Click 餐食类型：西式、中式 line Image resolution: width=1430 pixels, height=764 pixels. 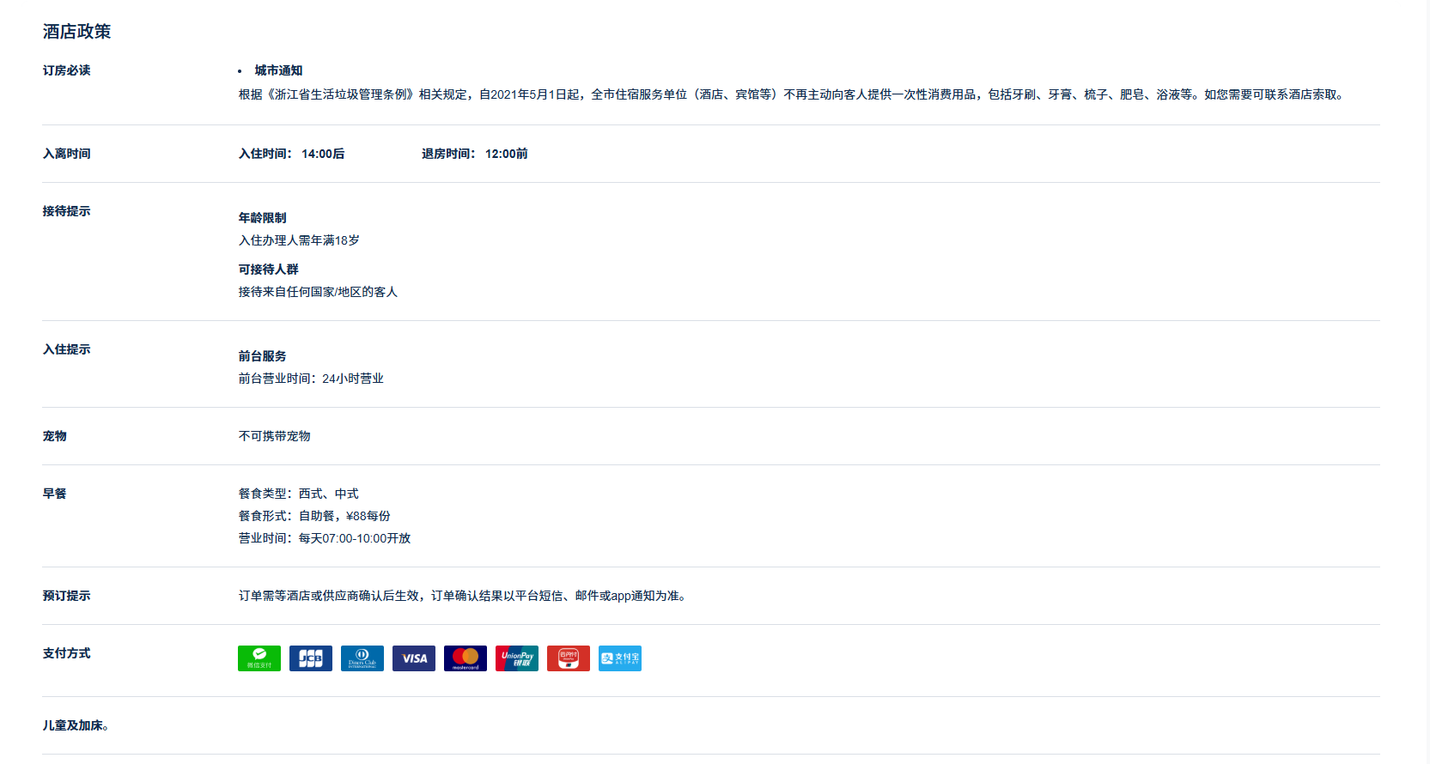click(299, 494)
